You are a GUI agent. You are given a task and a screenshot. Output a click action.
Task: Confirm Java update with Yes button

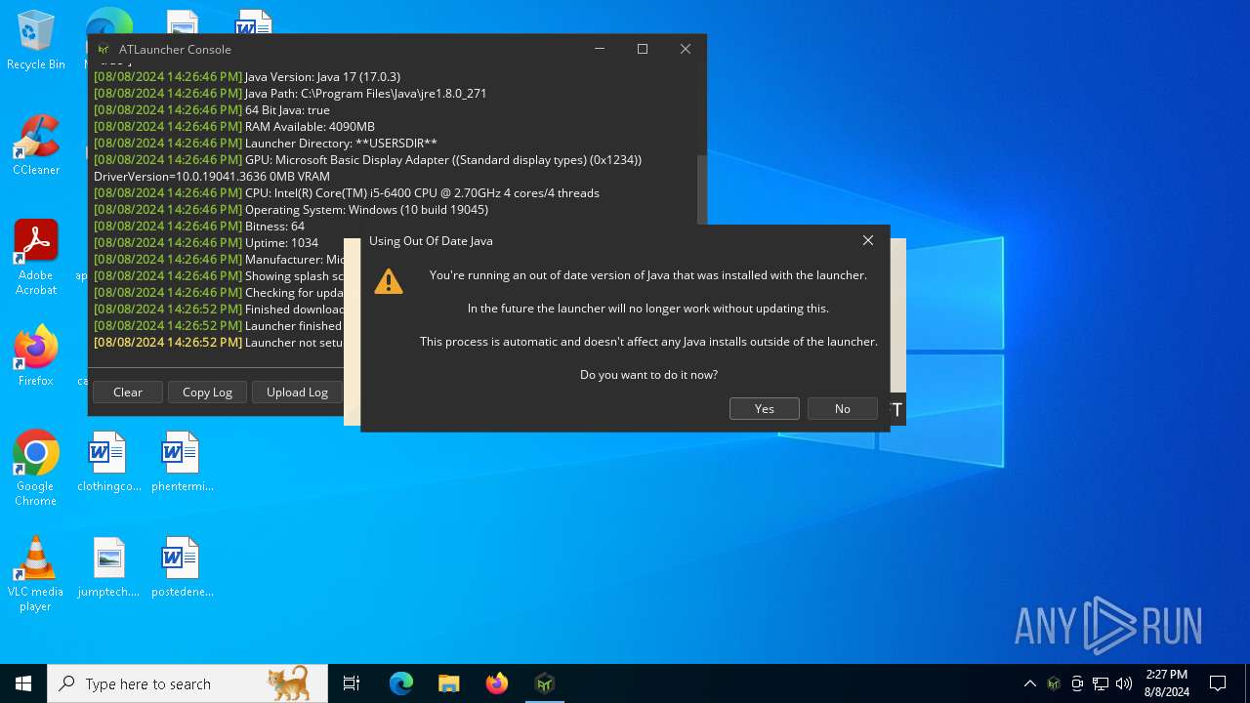764,409
